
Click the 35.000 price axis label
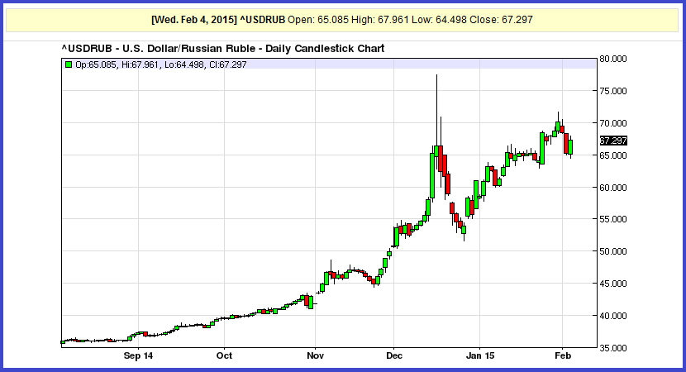613,348
